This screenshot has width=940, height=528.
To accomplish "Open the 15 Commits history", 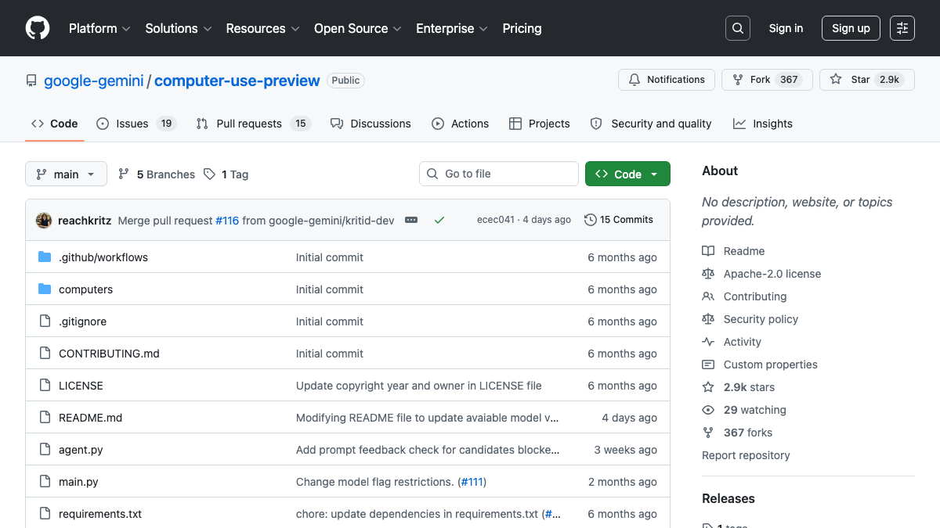I will tap(619, 220).
